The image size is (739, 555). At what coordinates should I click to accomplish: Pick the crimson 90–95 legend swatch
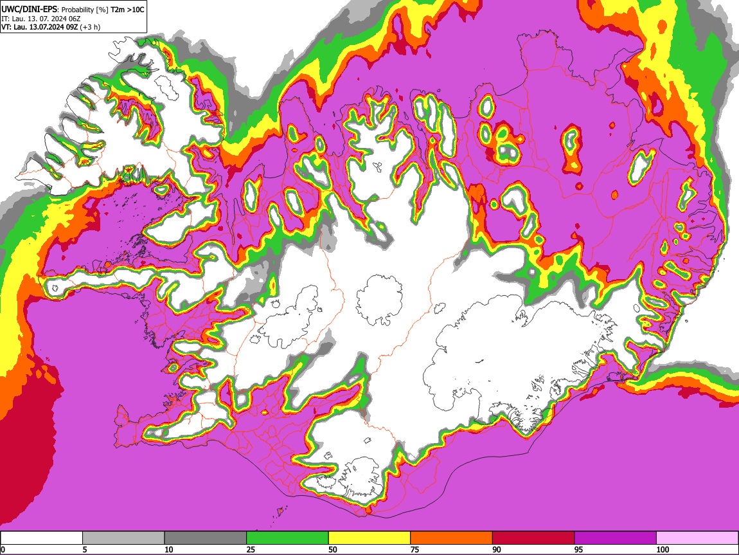pos(533,538)
